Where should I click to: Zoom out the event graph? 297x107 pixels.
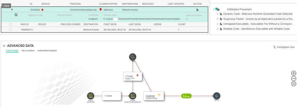click(x=294, y=79)
